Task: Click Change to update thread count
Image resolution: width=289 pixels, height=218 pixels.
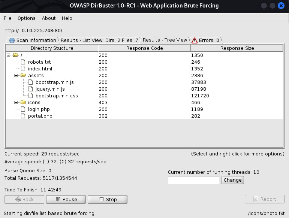Action: [232, 180]
